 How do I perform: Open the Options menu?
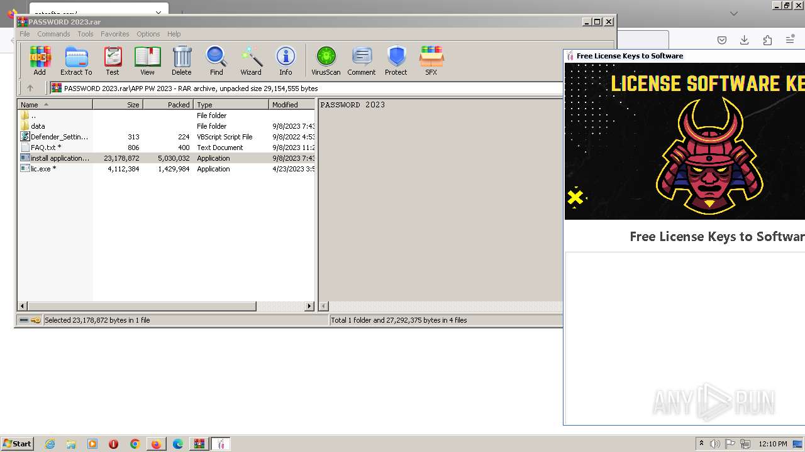click(148, 34)
